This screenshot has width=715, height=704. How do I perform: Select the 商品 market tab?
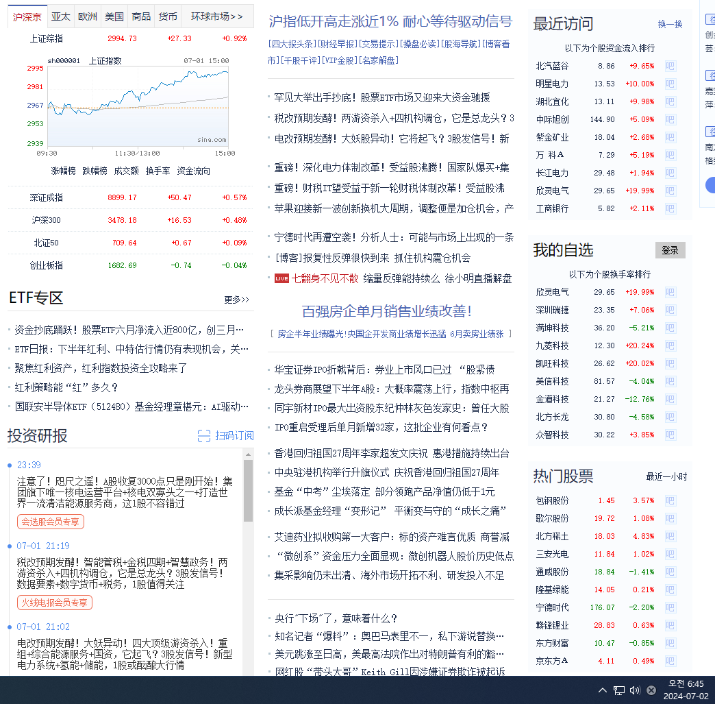point(141,17)
